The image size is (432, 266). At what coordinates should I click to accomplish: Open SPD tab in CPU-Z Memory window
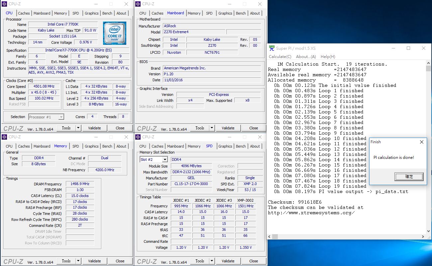(x=76, y=146)
